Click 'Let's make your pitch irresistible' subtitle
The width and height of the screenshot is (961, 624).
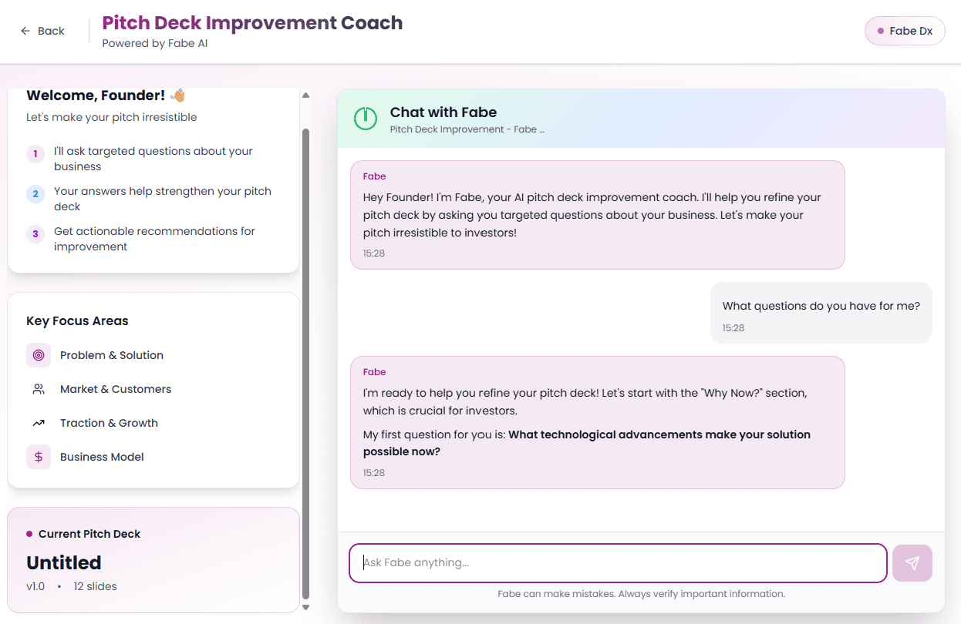(112, 118)
